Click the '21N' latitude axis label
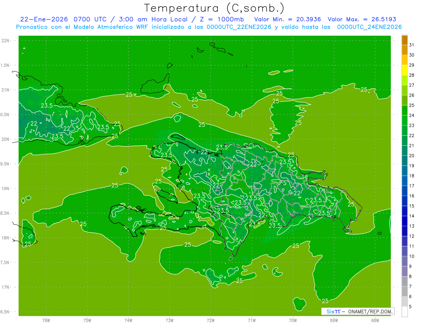The height and width of the screenshot is (325, 421). pos(6,90)
